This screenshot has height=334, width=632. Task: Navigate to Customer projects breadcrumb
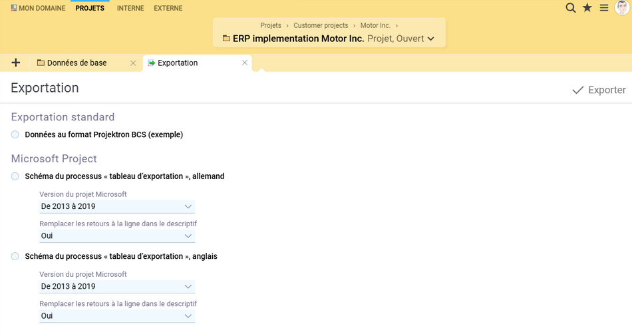tap(321, 25)
